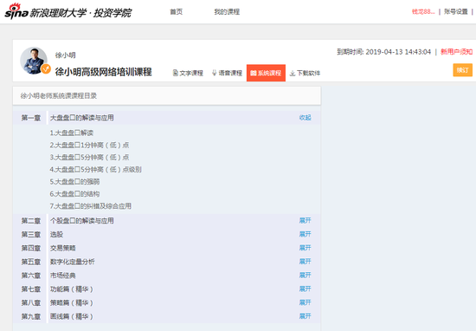This screenshot has width=476, height=331.
Task: Collapse chapter one with 收起
Action: 306,118
